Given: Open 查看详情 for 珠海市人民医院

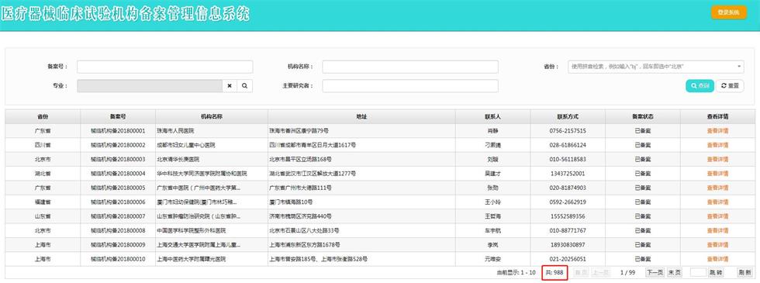Looking at the screenshot, I should pos(717,131).
